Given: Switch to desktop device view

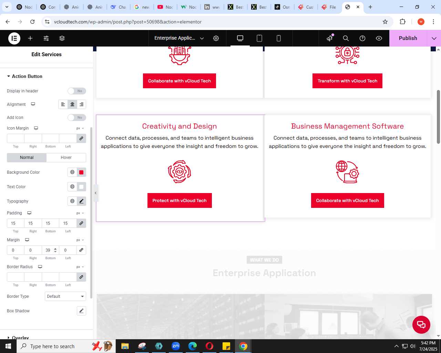Looking at the screenshot, I should point(240,38).
